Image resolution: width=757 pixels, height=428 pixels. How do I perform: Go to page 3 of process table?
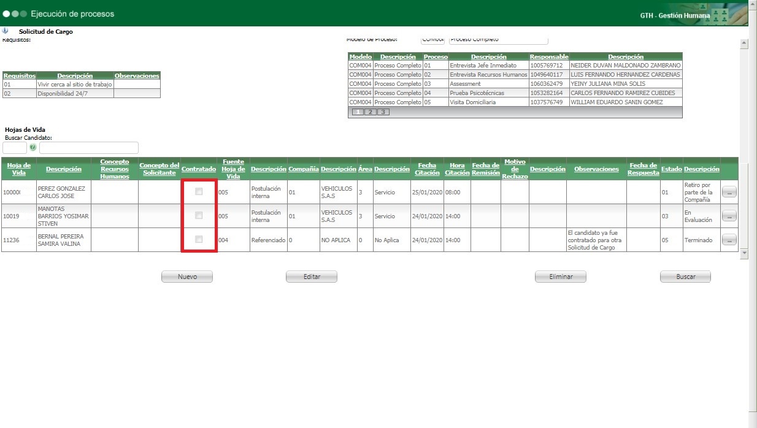[383, 112]
